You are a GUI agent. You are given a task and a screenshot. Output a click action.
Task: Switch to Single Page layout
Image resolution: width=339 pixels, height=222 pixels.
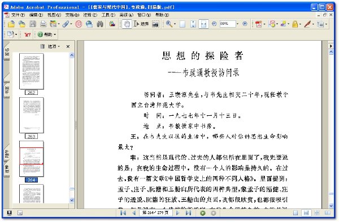[x=295, y=213]
